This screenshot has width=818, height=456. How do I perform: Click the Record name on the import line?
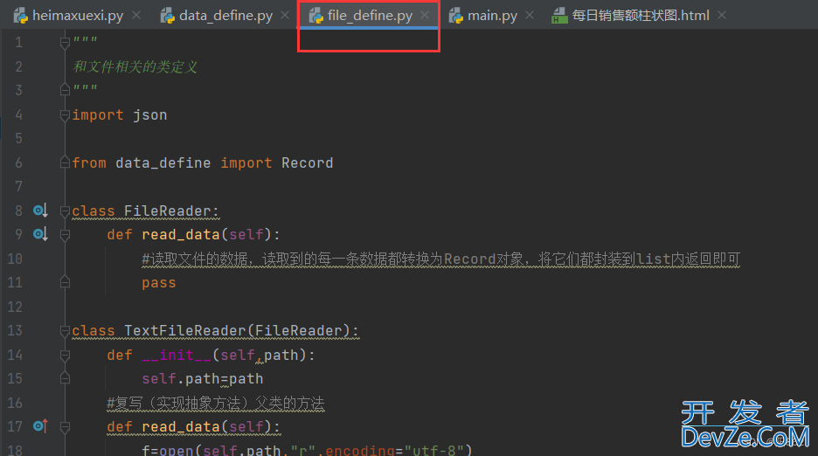point(308,162)
